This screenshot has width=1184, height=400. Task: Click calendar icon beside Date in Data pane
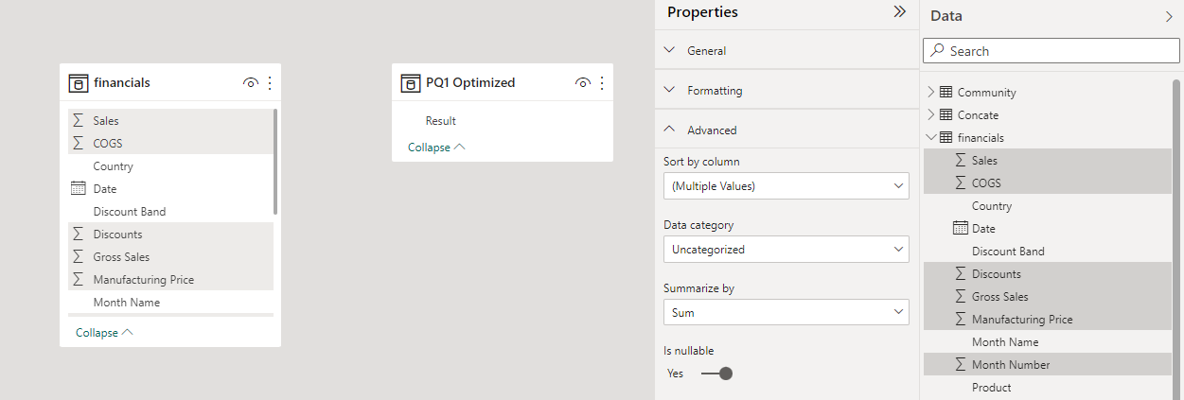[961, 228]
